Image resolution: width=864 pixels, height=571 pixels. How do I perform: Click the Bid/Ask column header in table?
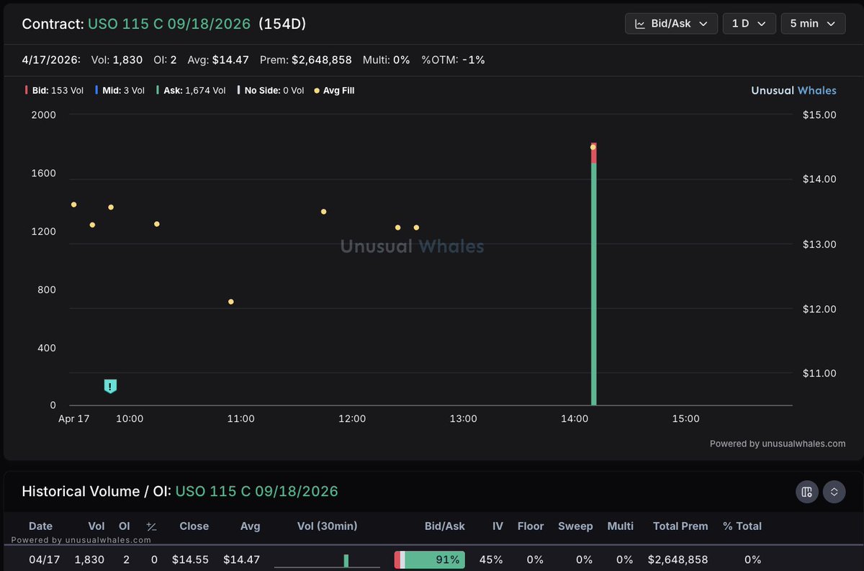[445, 526]
